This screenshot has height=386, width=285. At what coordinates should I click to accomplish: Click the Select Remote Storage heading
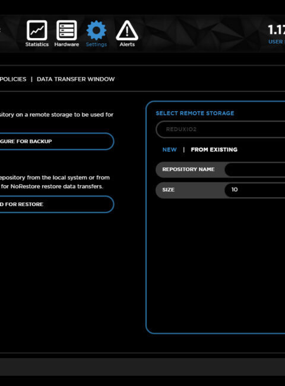[x=195, y=113]
